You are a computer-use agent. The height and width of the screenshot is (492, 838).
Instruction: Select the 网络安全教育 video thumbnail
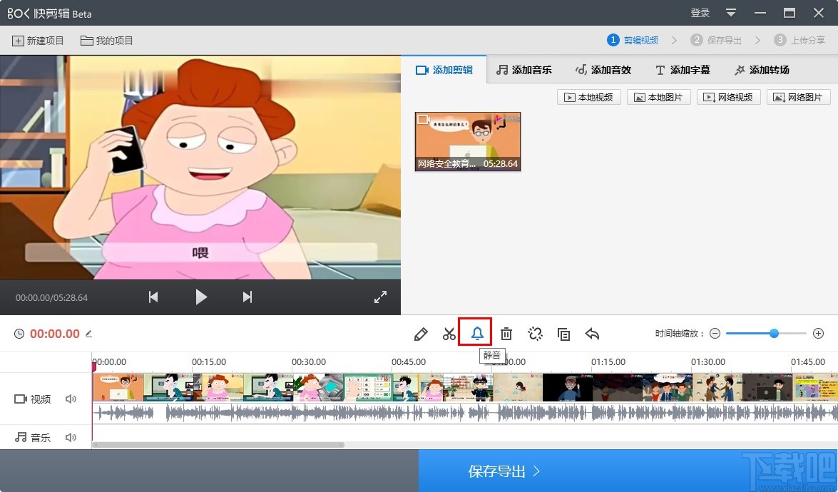[x=468, y=141]
